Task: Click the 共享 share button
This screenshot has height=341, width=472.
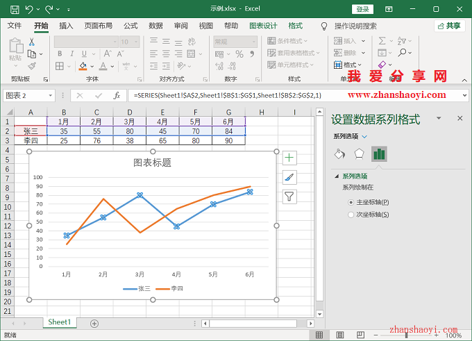Action: point(449,26)
